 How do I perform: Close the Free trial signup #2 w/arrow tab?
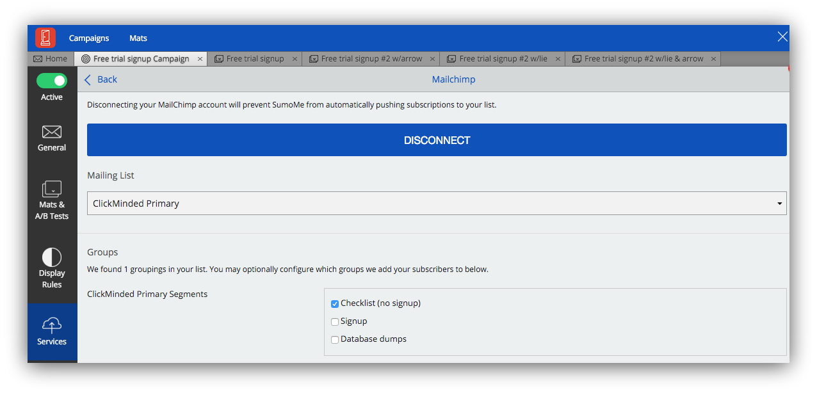(x=433, y=59)
